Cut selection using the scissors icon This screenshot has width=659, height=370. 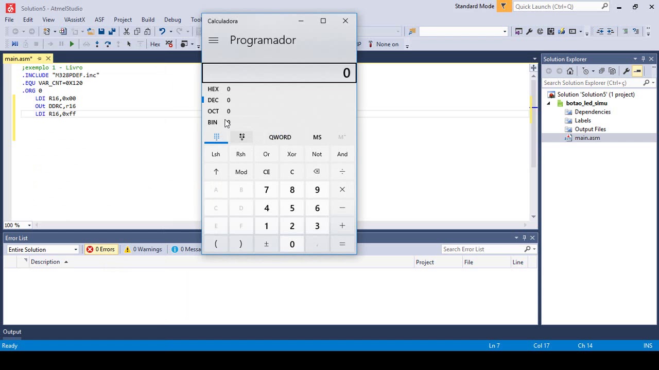(126, 31)
